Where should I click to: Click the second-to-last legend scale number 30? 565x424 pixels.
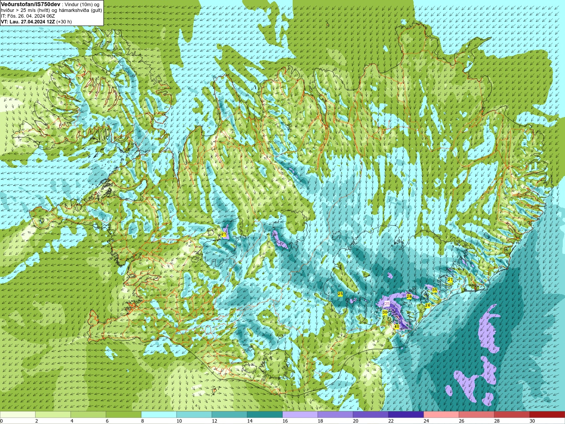coord(532,421)
